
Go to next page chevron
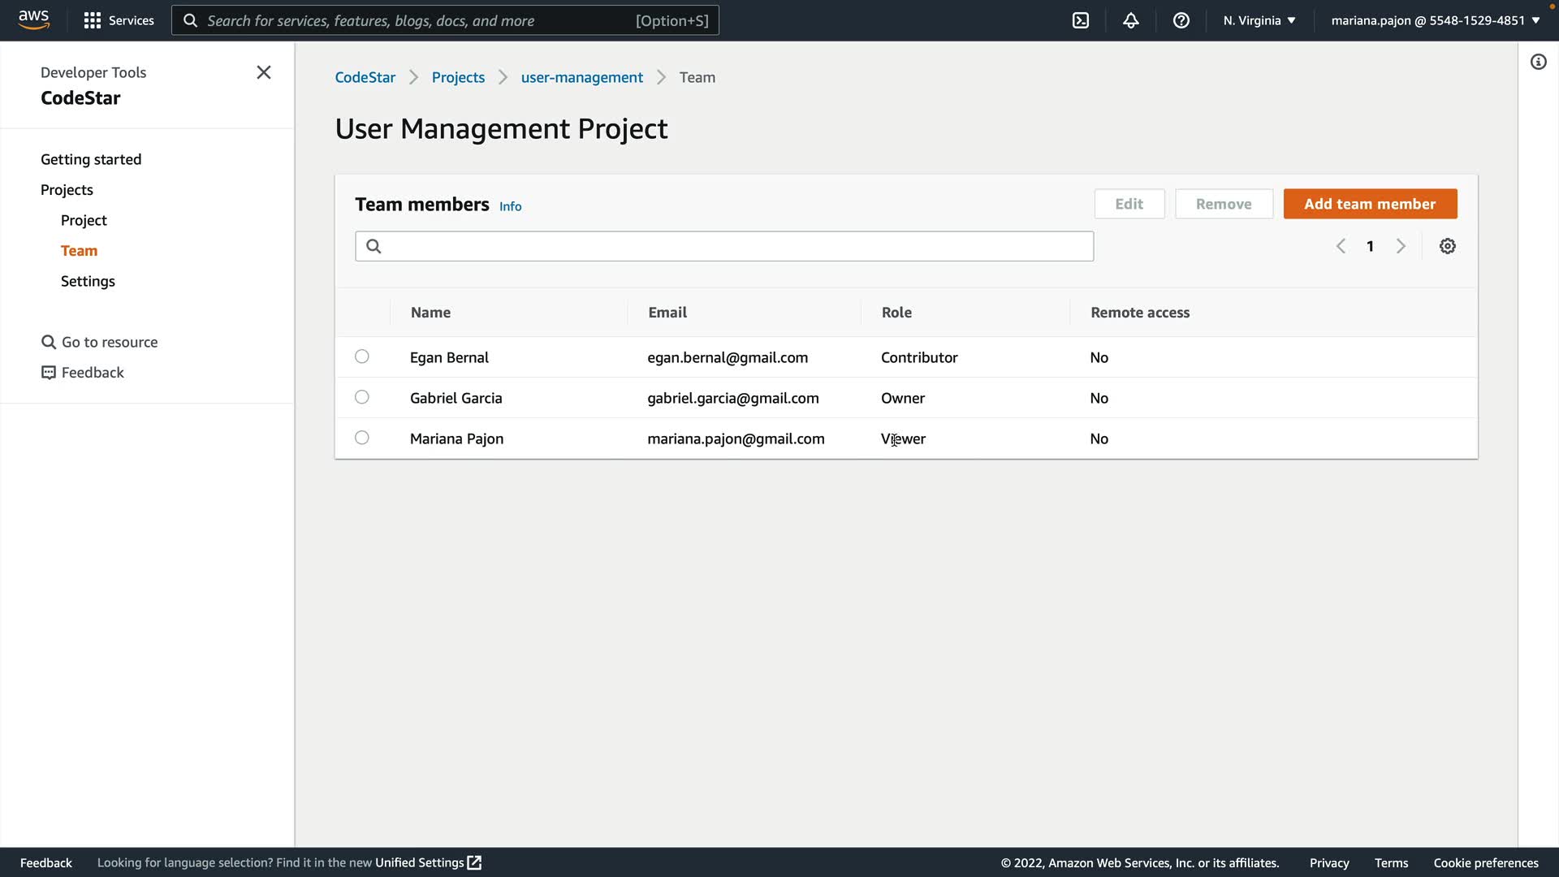click(1401, 246)
